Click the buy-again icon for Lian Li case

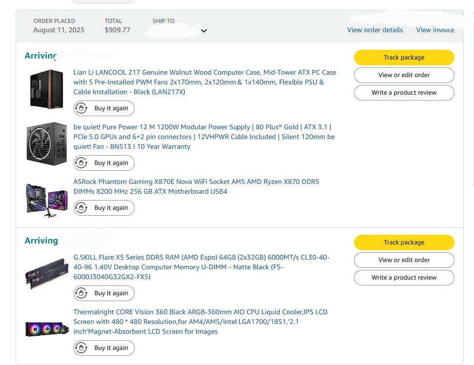[x=81, y=108]
